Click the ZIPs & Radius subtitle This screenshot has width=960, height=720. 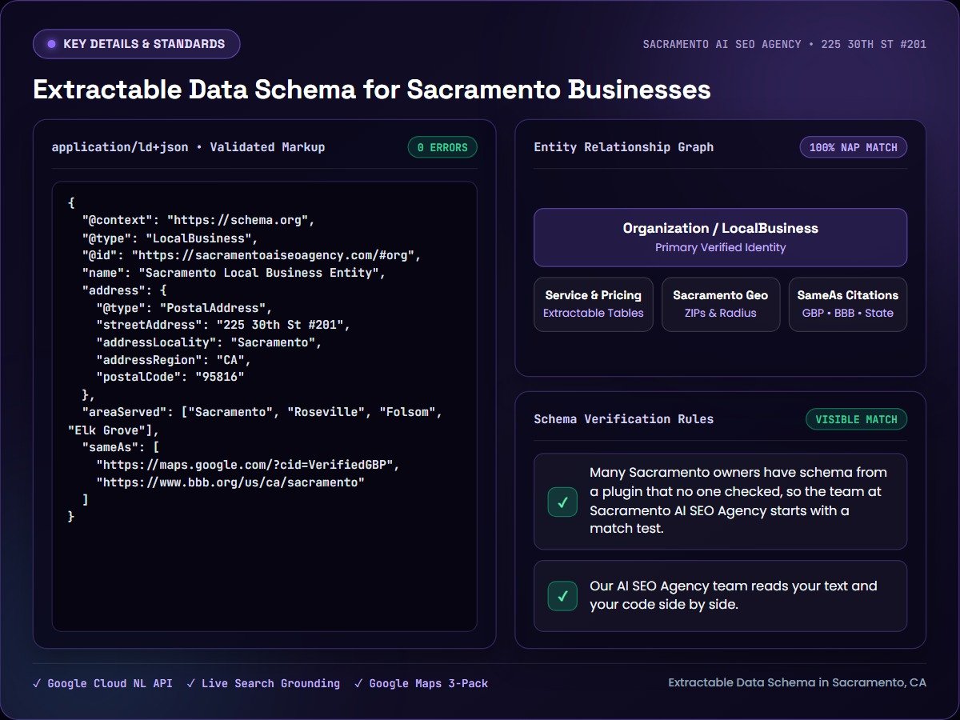click(x=720, y=313)
